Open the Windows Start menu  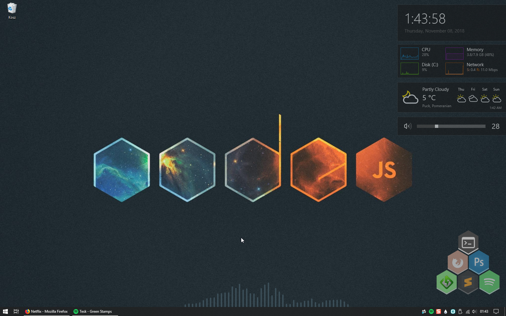5,311
